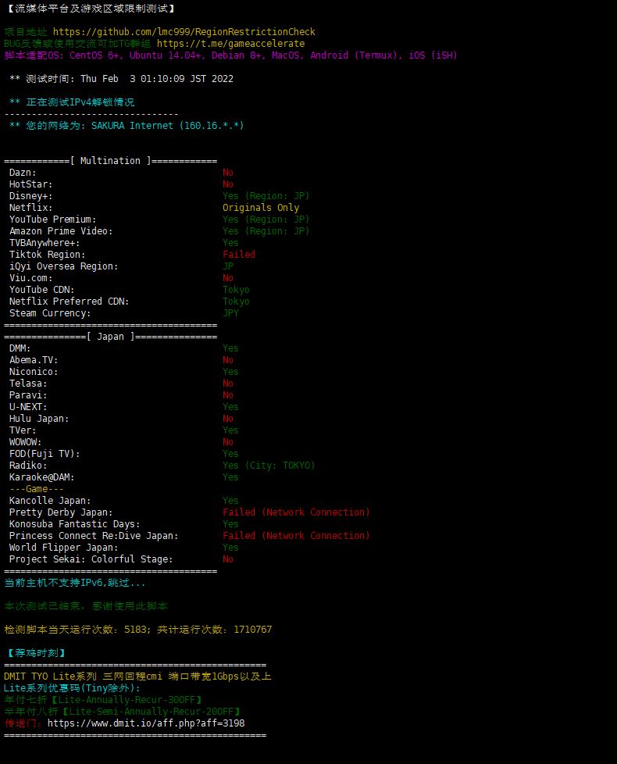Click the Amazon Prime Video label

(61, 231)
